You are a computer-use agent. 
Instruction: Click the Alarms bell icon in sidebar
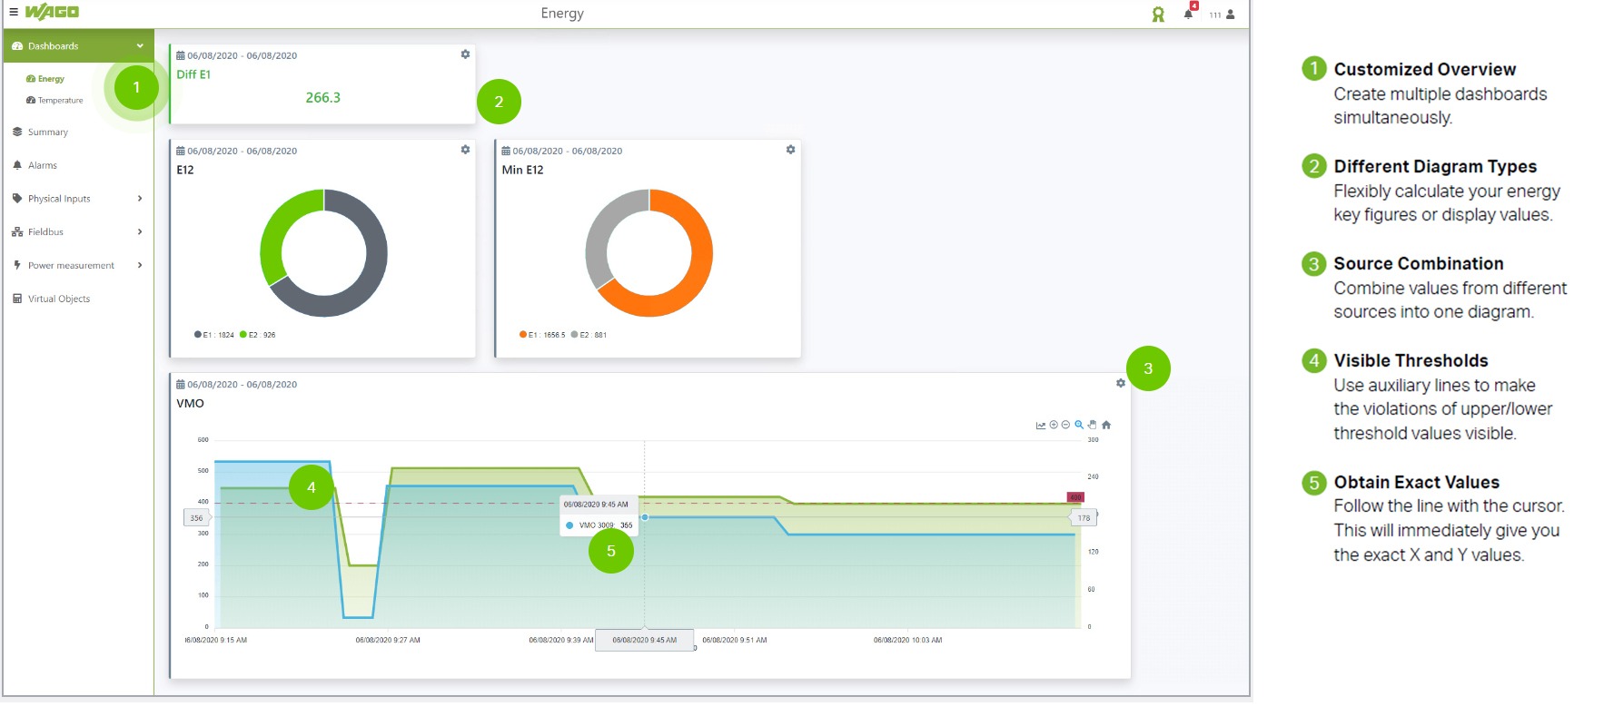point(17,165)
